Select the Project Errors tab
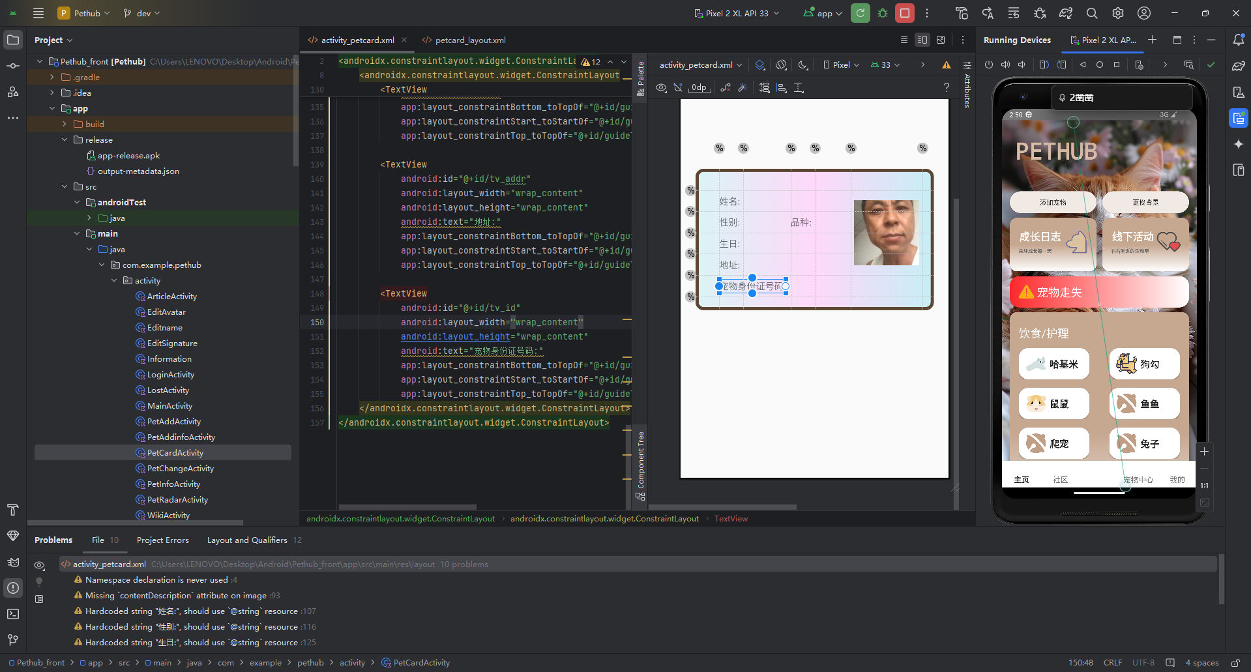Screen dimensions: 1251x672 coord(162,540)
